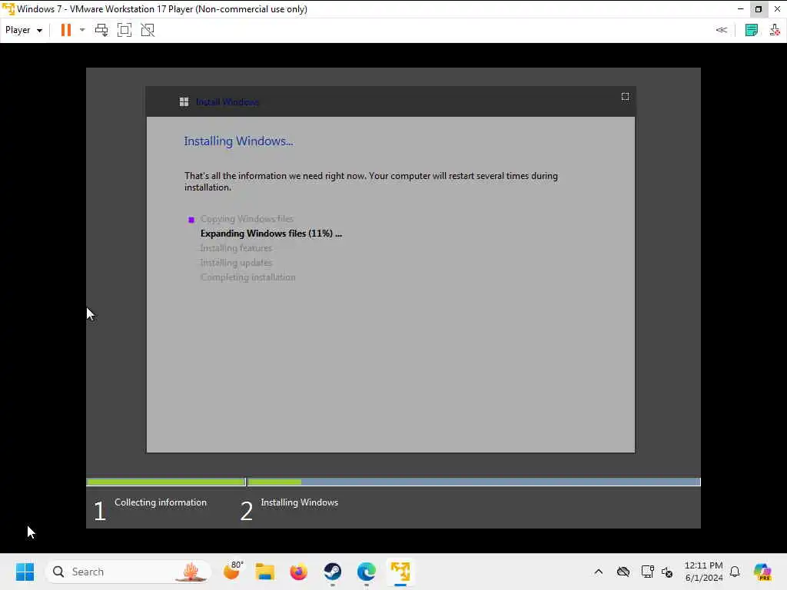The width and height of the screenshot is (787, 590).
Task: Open the Player menu
Action: [x=23, y=30]
